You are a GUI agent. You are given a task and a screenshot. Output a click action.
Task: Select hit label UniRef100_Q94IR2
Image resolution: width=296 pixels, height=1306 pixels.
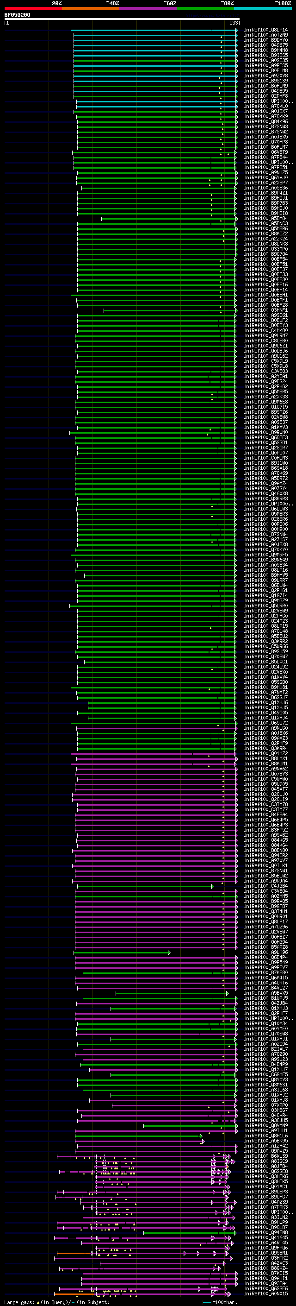265,856
